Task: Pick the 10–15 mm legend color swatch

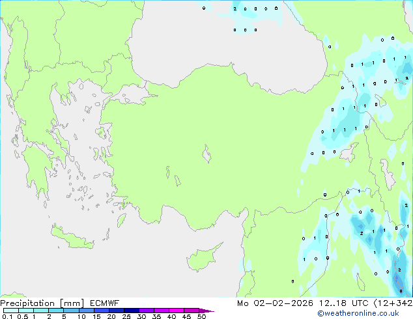Action: click(86, 311)
